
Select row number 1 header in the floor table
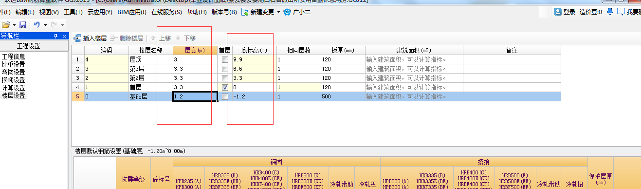[78, 59]
